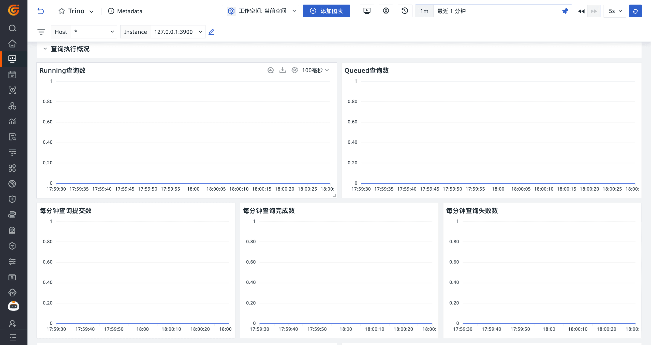The height and width of the screenshot is (345, 651).
Task: Star the Trino dashboard as favorite
Action: click(x=62, y=11)
